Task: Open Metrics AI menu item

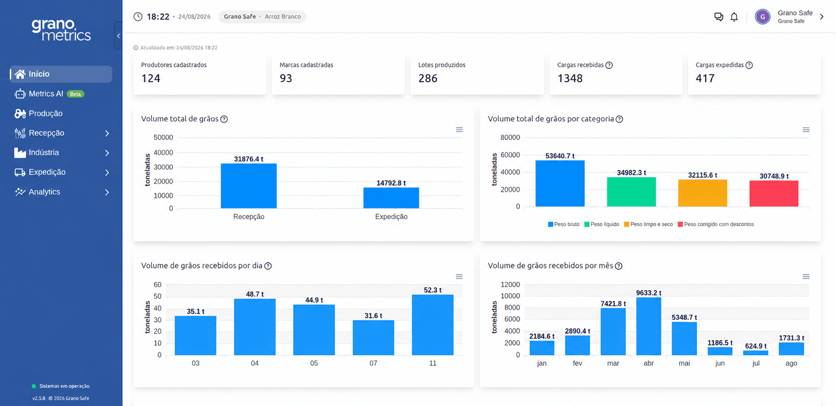Action: pyautogui.click(x=61, y=94)
